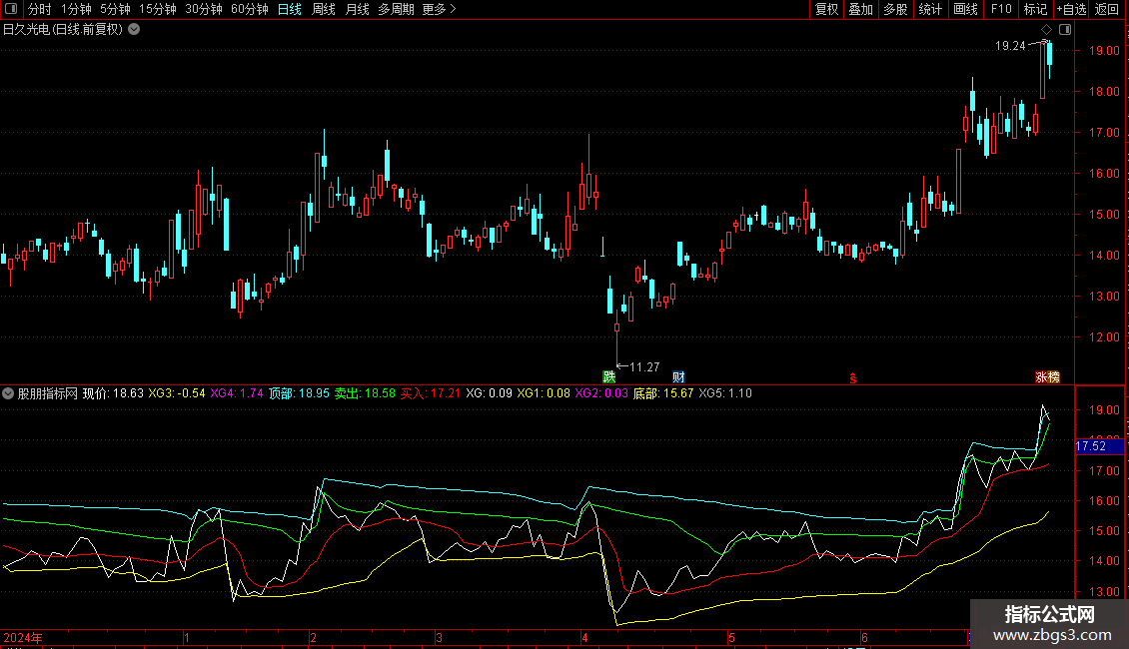Image resolution: width=1129 pixels, height=649 pixels.
Task: Click the 19.24 high price label
Action: [1010, 46]
